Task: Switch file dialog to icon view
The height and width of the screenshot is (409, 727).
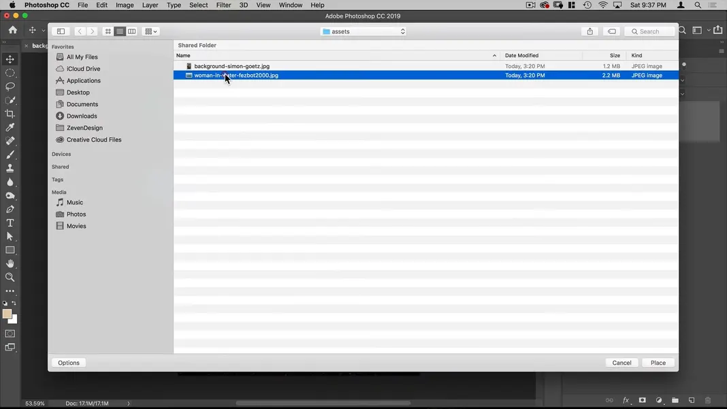Action: tap(108, 31)
